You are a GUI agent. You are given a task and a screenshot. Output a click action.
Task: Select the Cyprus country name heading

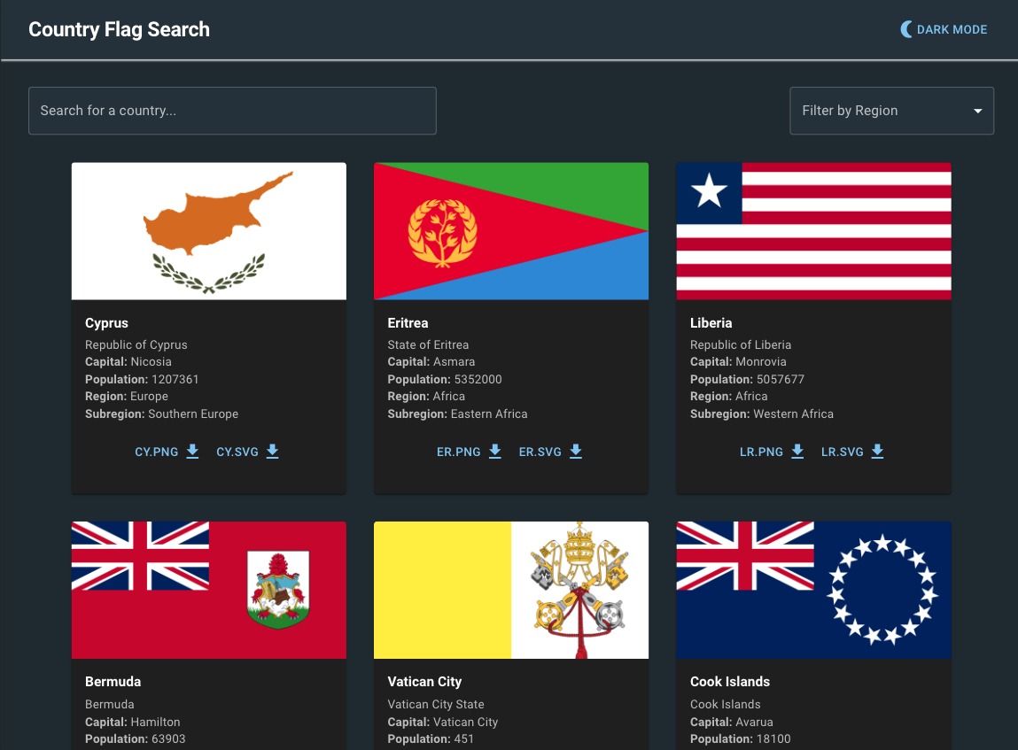(106, 323)
